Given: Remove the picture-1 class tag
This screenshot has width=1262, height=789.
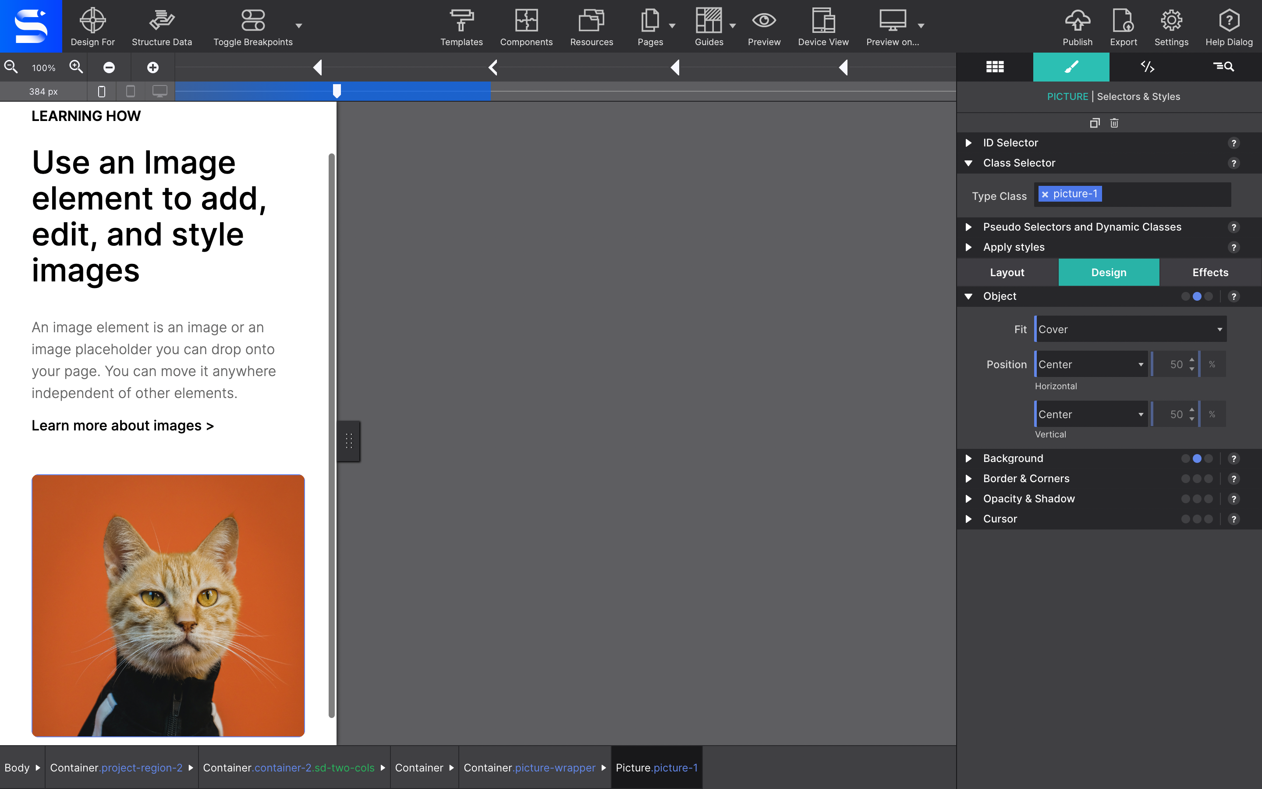Looking at the screenshot, I should click(x=1045, y=194).
